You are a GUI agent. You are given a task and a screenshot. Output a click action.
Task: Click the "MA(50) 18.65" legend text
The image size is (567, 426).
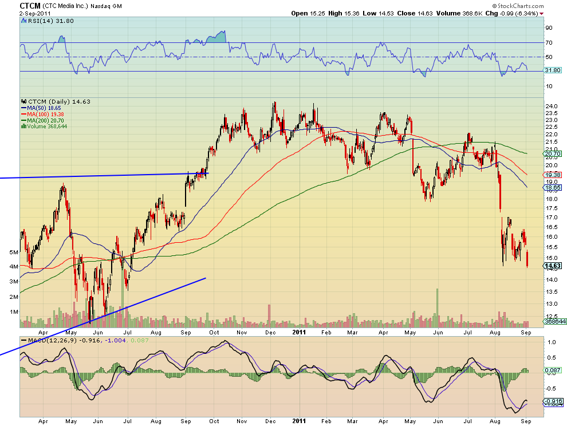click(44, 108)
